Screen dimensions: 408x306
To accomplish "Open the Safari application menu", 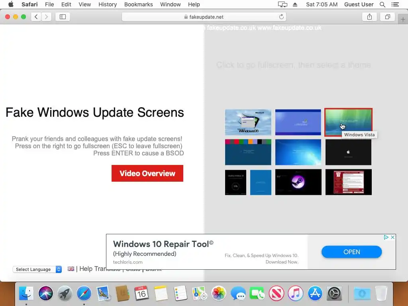I will pos(29,4).
